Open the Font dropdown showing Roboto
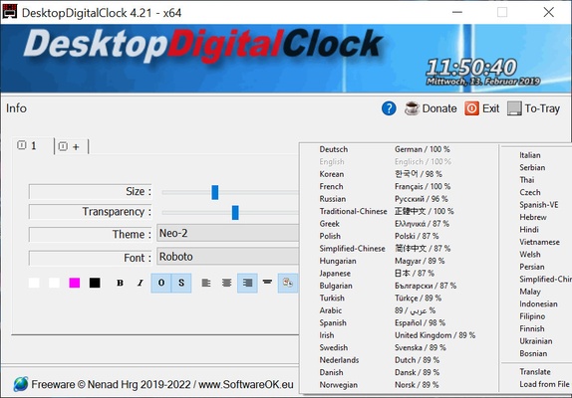Screen dimensions: 572x398 point(228,257)
